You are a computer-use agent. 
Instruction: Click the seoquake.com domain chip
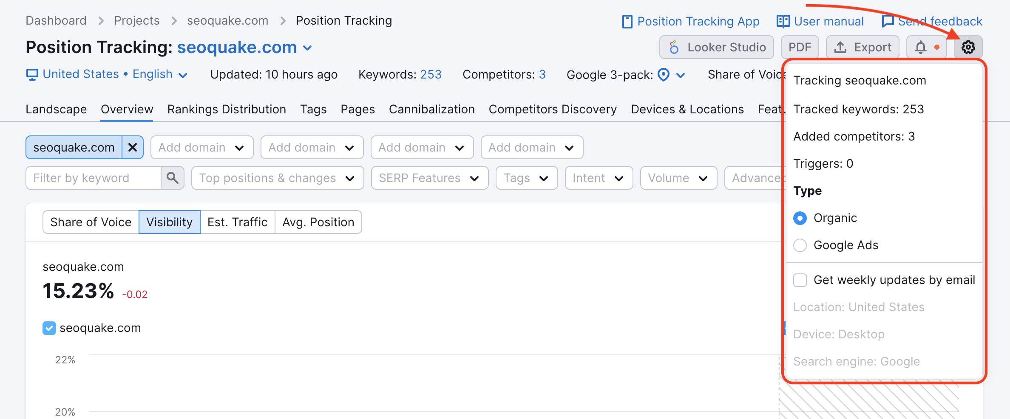click(74, 147)
